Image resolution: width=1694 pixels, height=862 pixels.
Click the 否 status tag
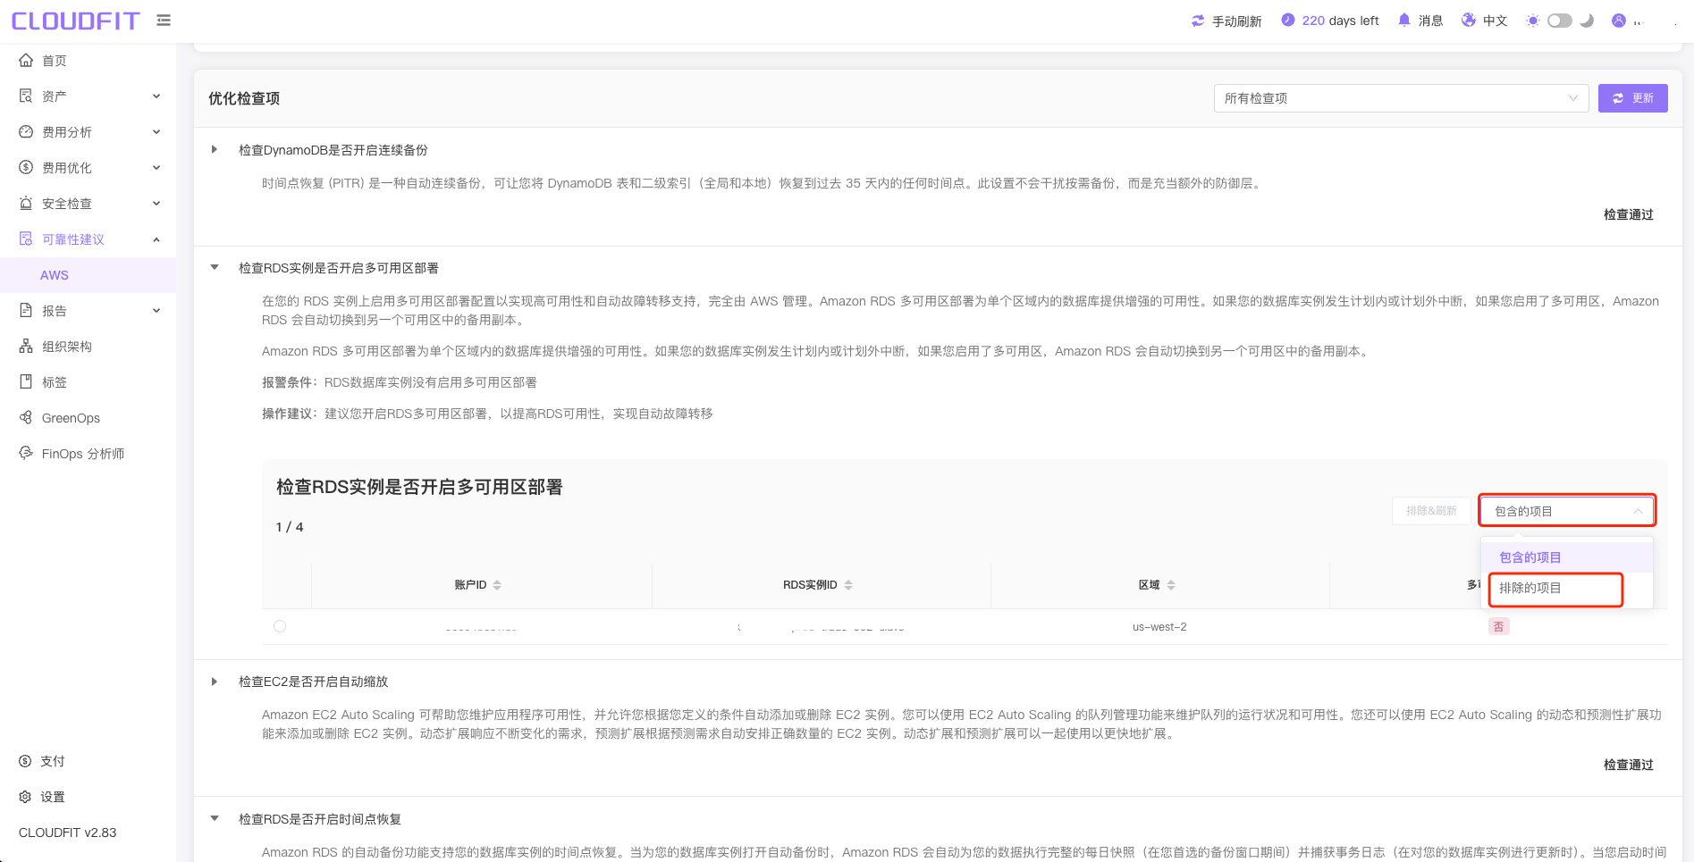[x=1499, y=627]
